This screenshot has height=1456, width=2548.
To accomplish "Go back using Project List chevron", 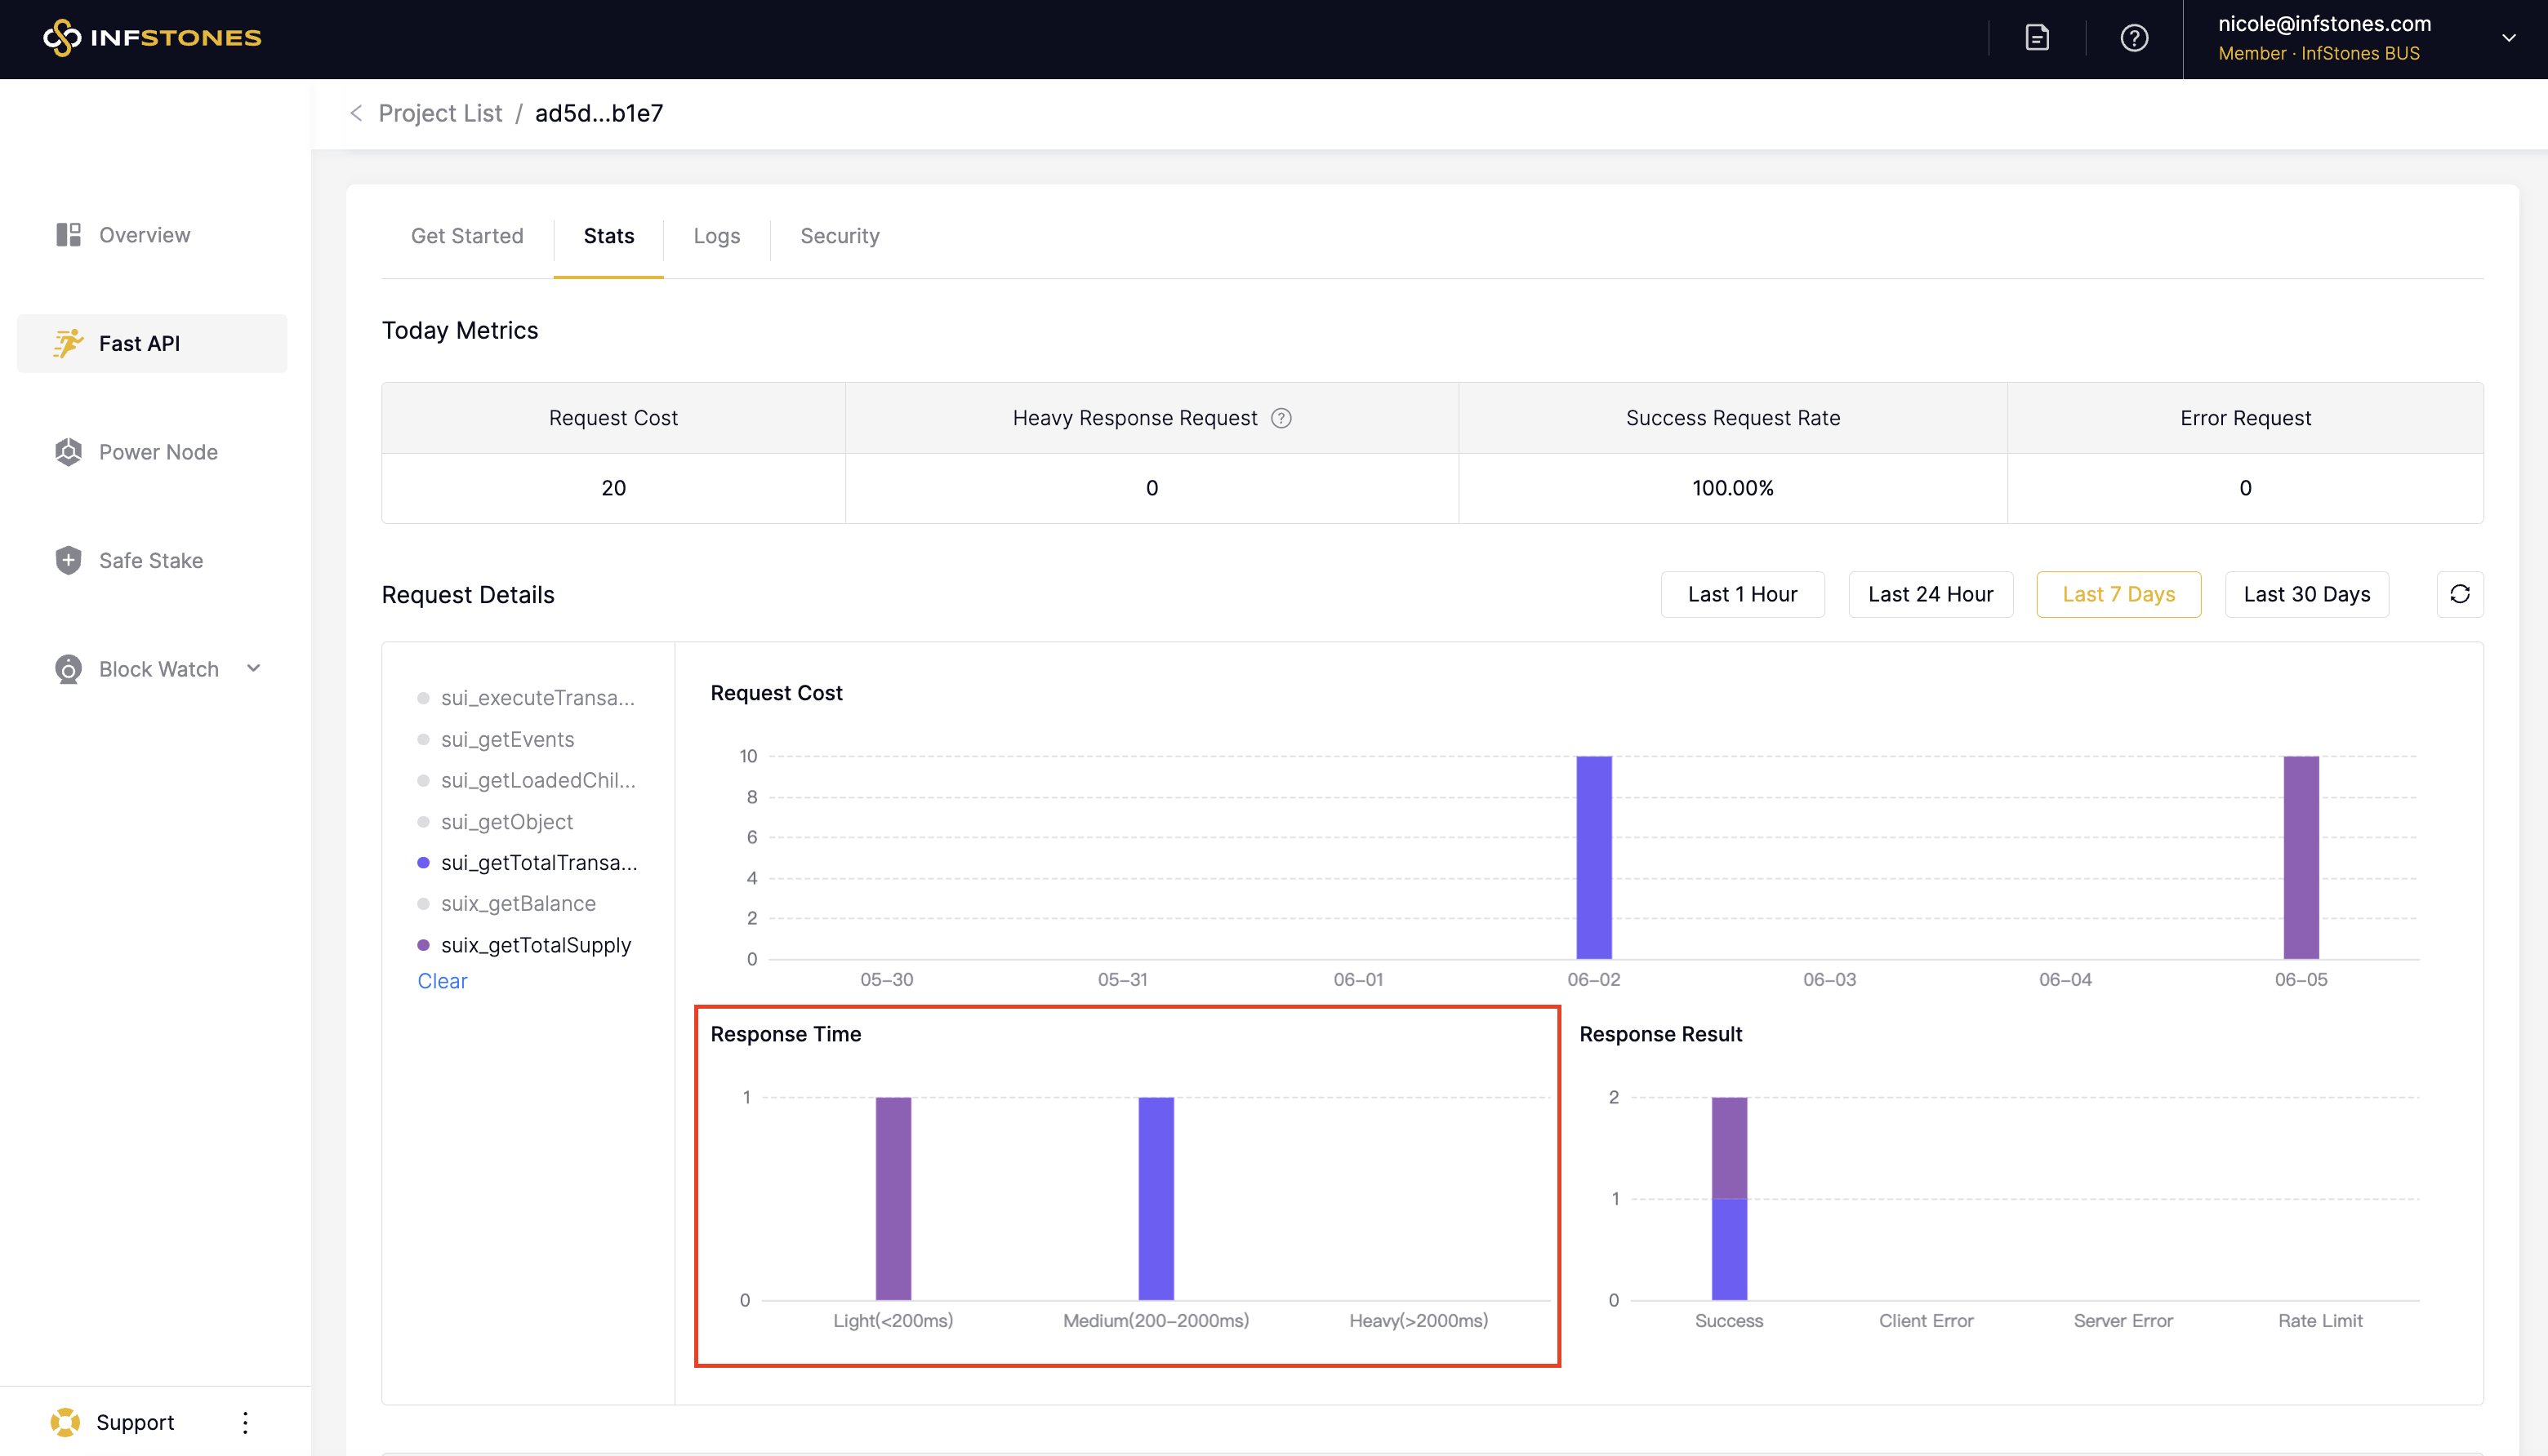I will [356, 113].
